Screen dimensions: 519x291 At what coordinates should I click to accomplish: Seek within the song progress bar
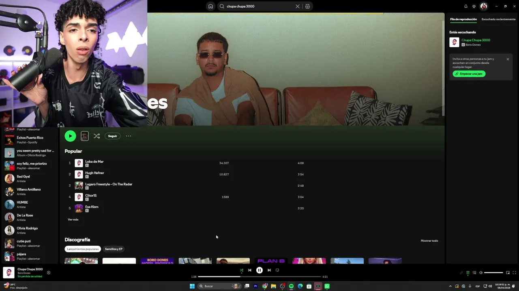point(259,277)
